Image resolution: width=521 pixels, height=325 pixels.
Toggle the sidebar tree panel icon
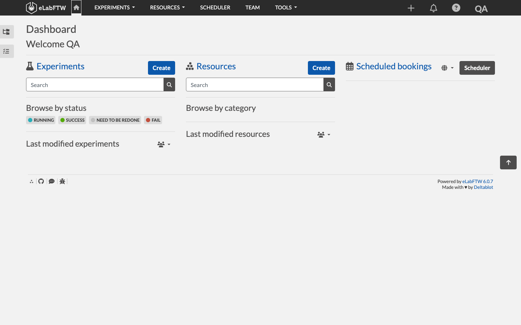pyautogui.click(x=7, y=32)
